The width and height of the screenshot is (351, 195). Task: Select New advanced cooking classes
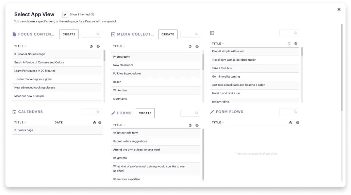[57, 88]
